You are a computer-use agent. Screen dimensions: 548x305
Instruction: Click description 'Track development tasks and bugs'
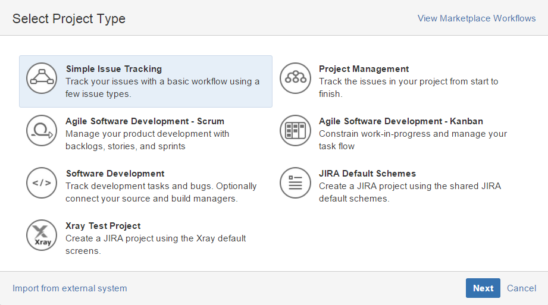coord(161,193)
